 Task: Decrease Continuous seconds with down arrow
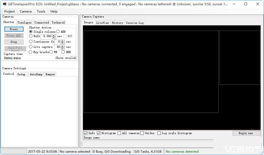pos(62,43)
